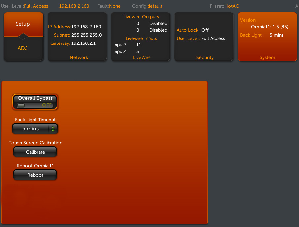Click the Gateway value 192.168.2.1
Image resolution: width=299 pixels, height=227 pixels.
pyautogui.click(x=83, y=43)
